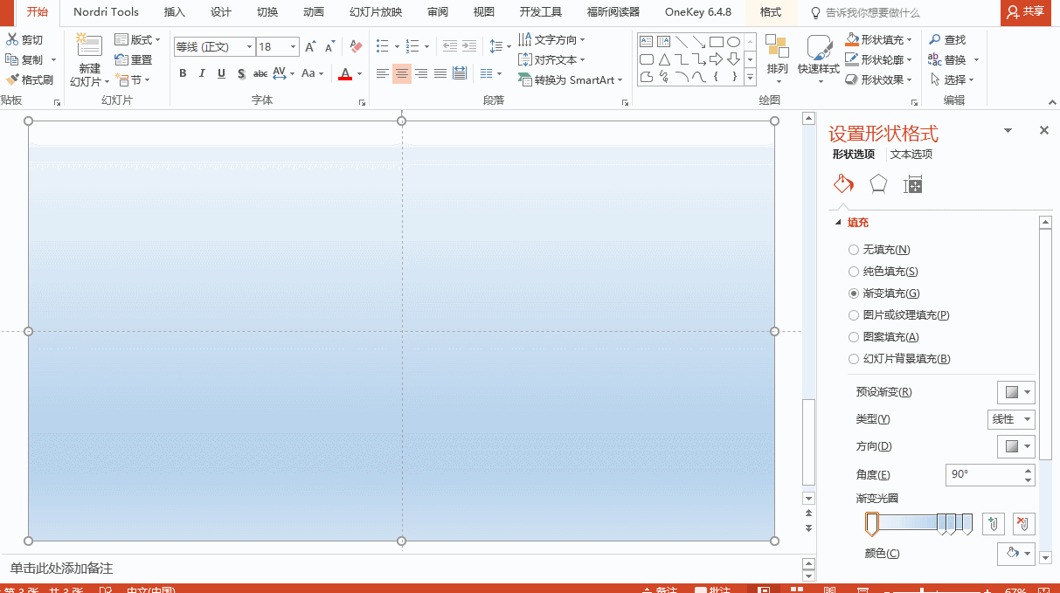The width and height of the screenshot is (1060, 593).
Task: Decrease font size with small A
Action: coord(329,46)
